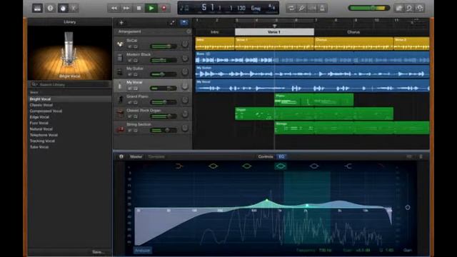Open the LCD display mode selector
The image size is (457, 257).
[x=184, y=8]
